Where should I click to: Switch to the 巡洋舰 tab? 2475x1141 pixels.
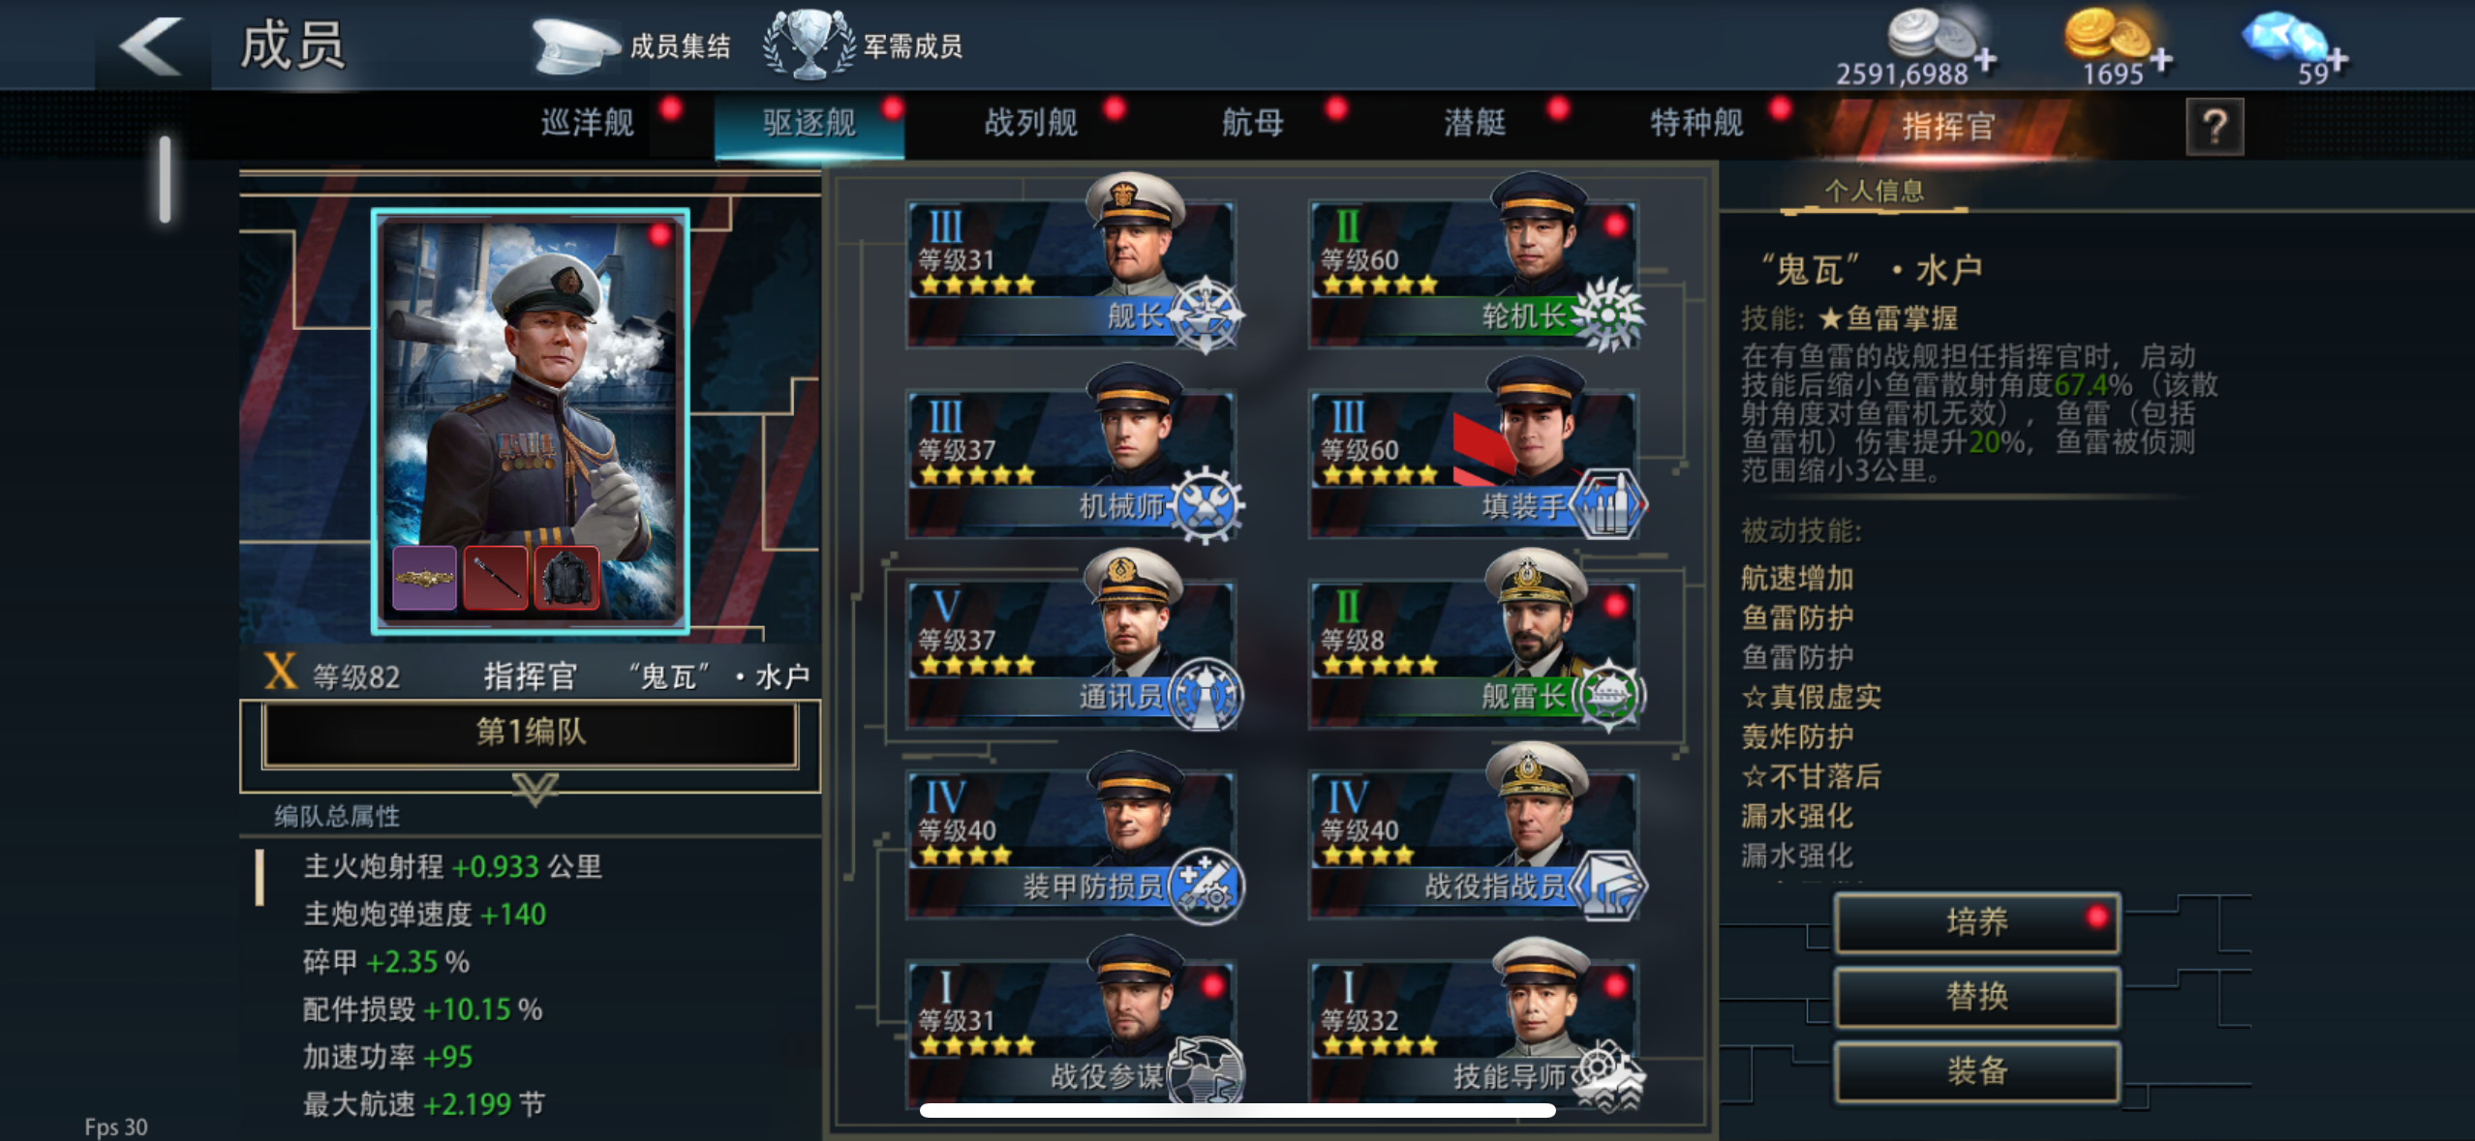pos(587,123)
